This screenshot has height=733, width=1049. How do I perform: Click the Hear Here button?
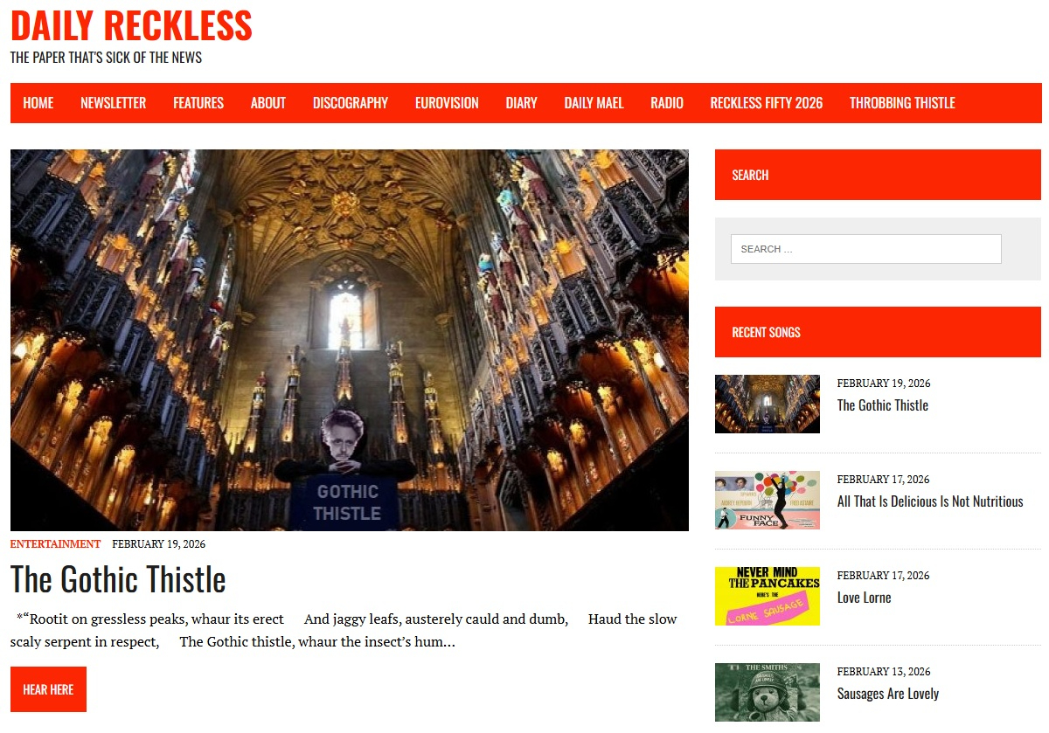tap(48, 689)
